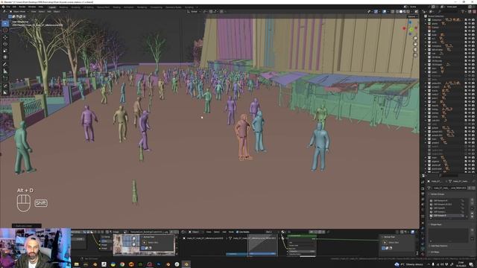Open the outliner filter funnel icon
This screenshot has height=268, width=477.
[x=463, y=12]
